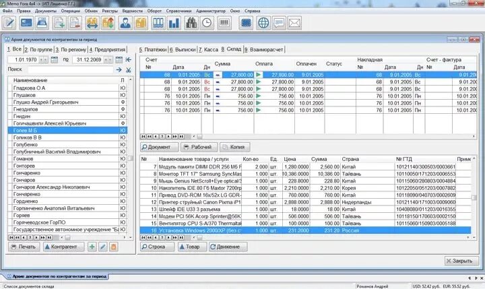Click the single yellow boxes warehouse icon
The image size is (485, 289).
click(141, 23)
